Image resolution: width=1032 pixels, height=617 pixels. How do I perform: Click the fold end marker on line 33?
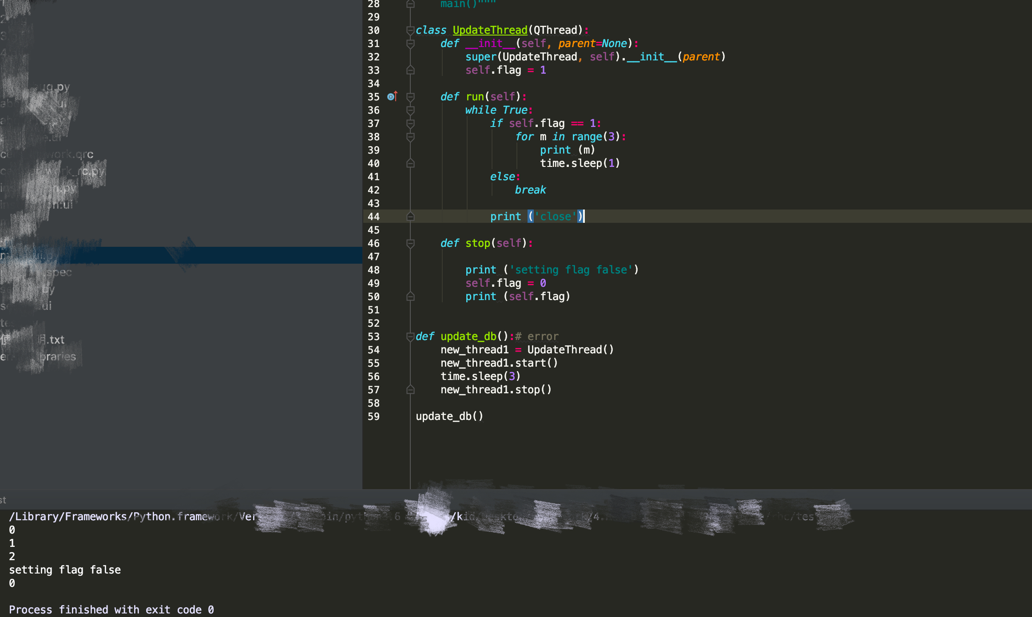[410, 70]
